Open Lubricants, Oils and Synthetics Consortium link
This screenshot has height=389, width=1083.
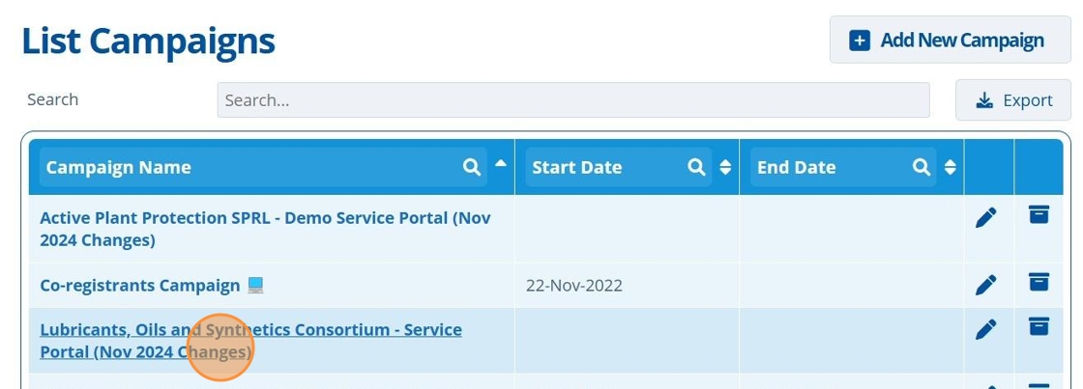click(x=250, y=341)
